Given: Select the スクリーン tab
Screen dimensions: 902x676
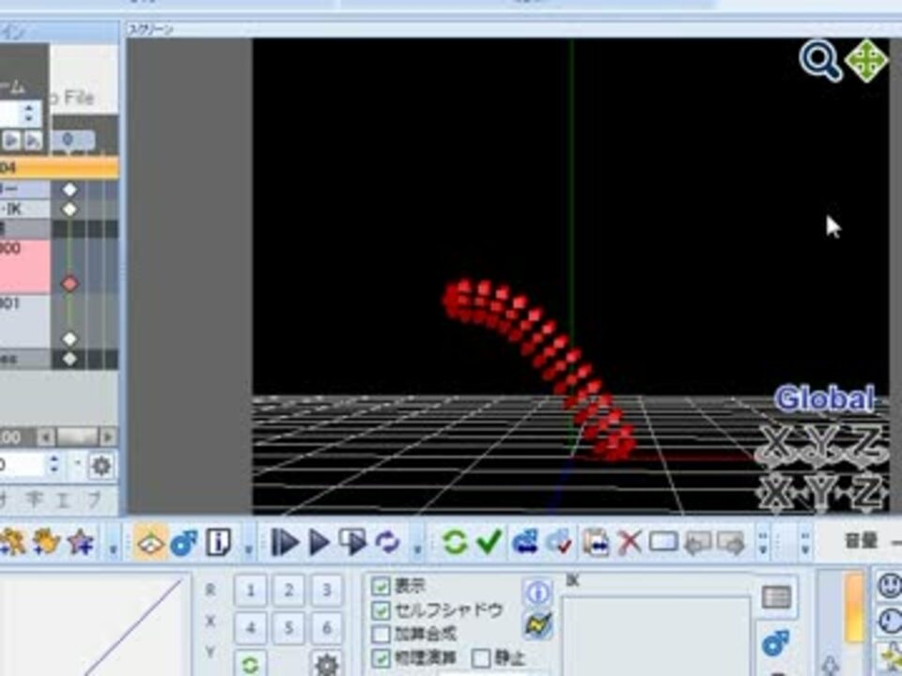Looking at the screenshot, I should [x=150, y=29].
